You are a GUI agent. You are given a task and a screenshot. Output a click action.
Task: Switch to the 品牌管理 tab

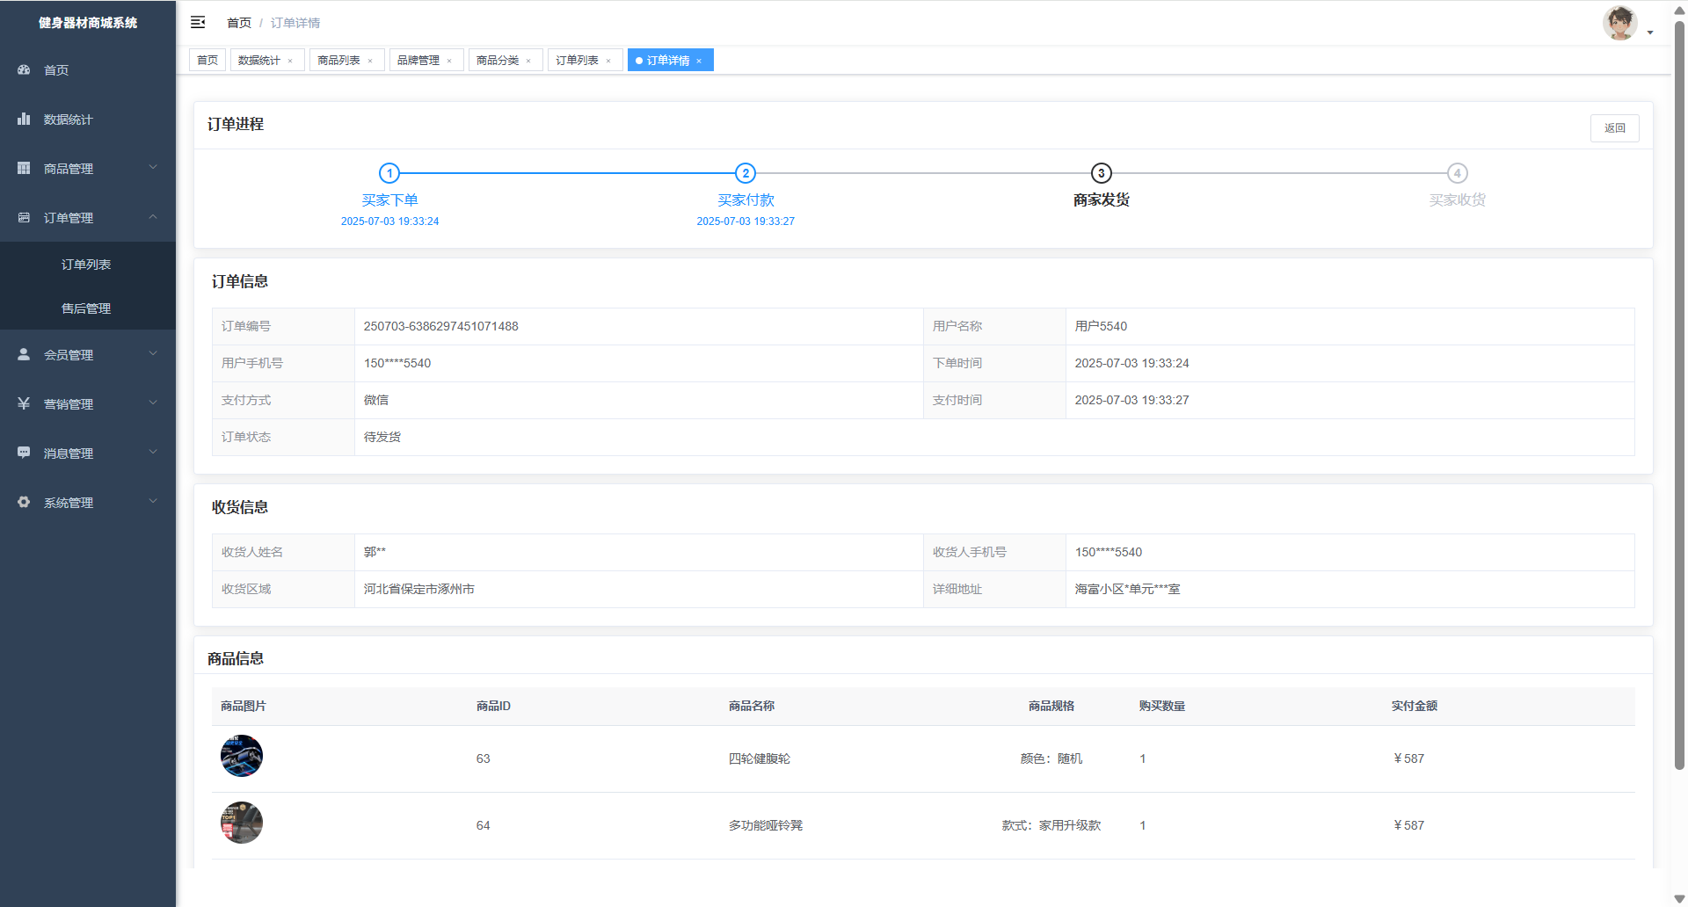[x=418, y=61]
